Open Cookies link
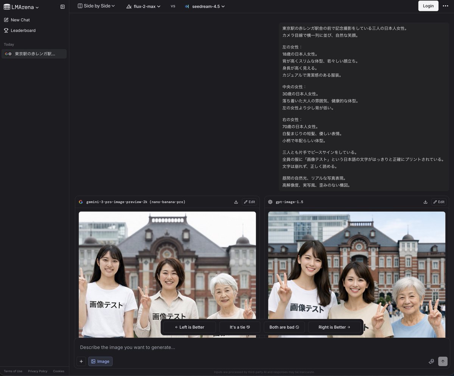Viewport: 454px width, 376px height. pyautogui.click(x=59, y=371)
